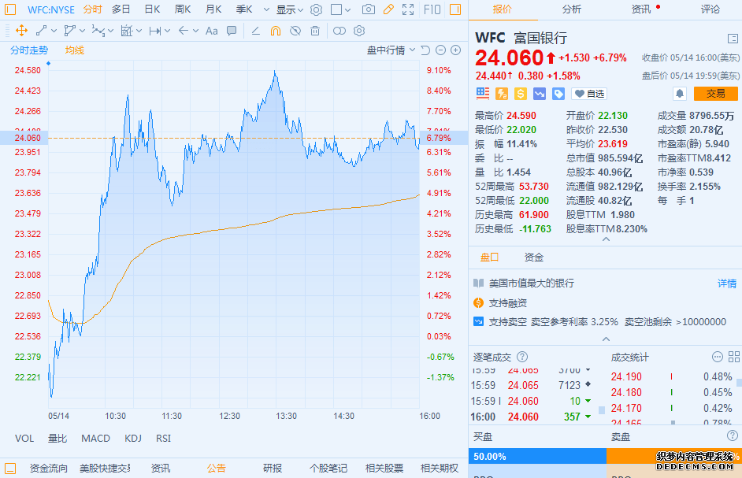
Task: Toggle the 分时走势 price line display
Action: 29,50
